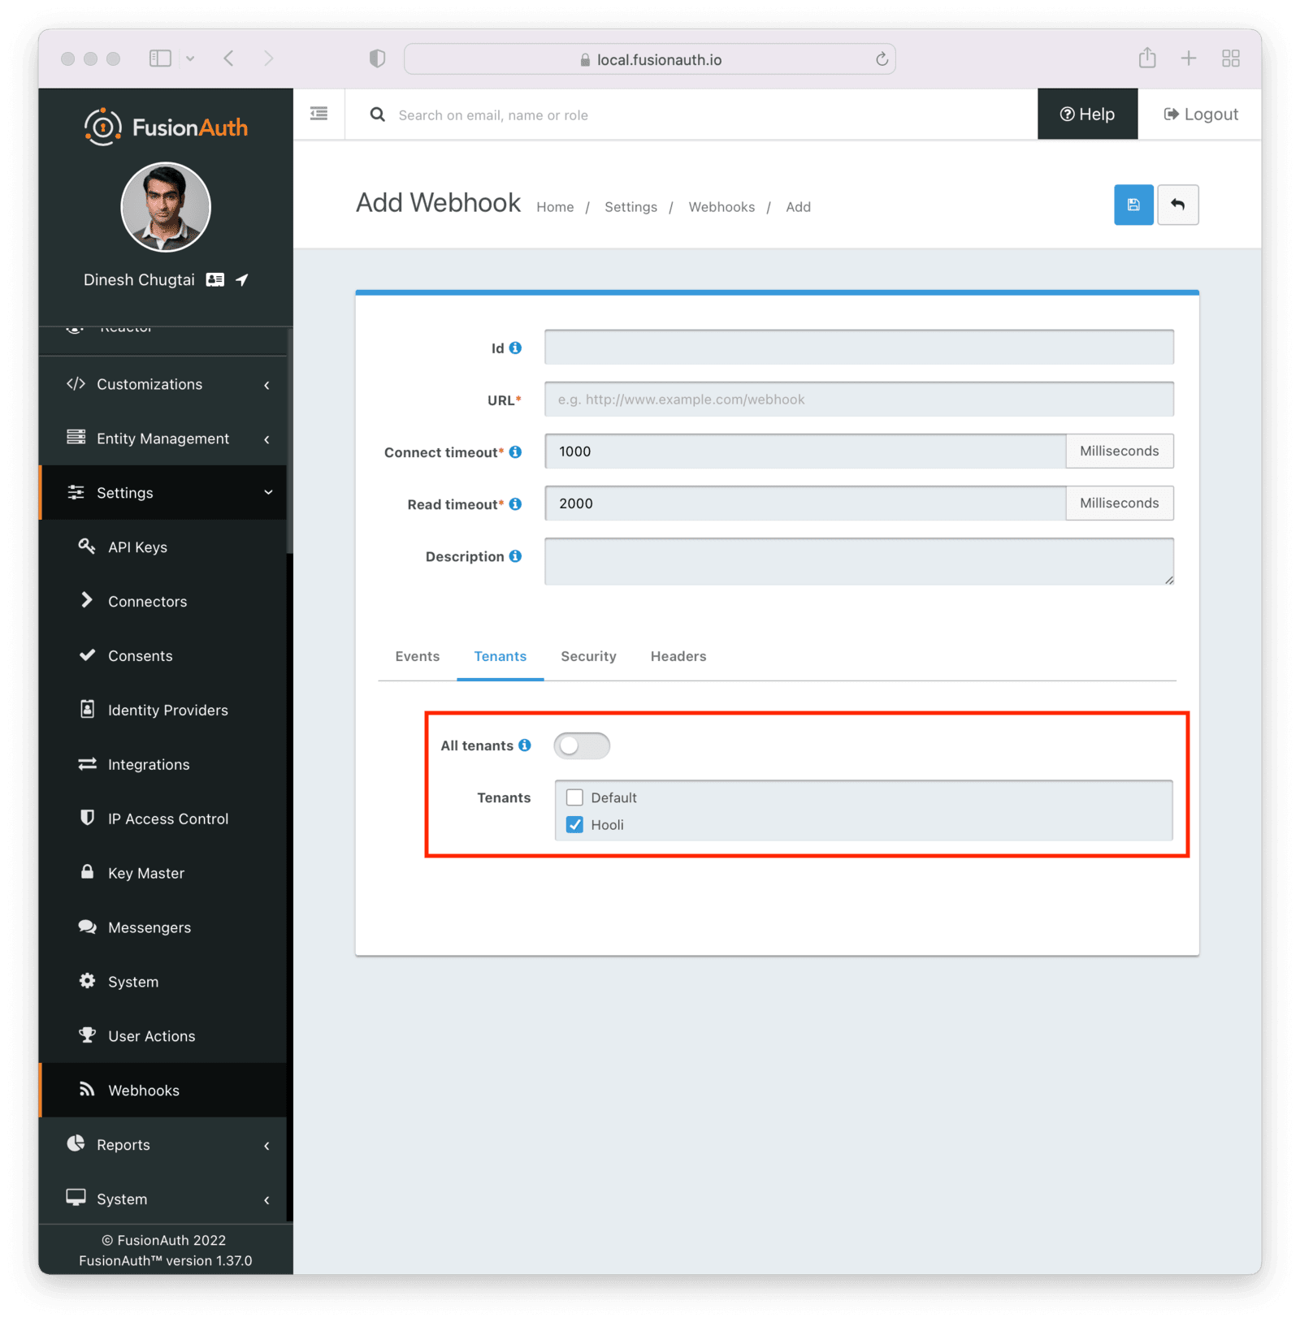Click the FusionAuth logo

[166, 127]
